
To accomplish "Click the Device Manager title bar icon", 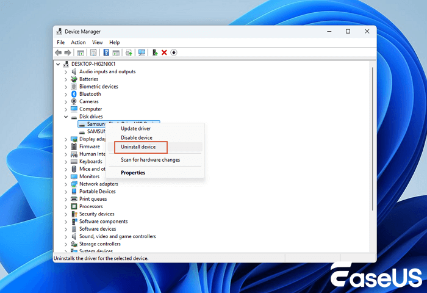I will 59,32.
